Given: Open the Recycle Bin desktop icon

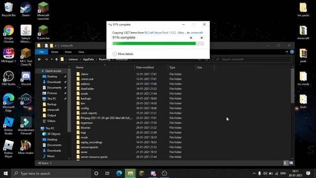Looking at the screenshot, I should (x=8, y=9).
